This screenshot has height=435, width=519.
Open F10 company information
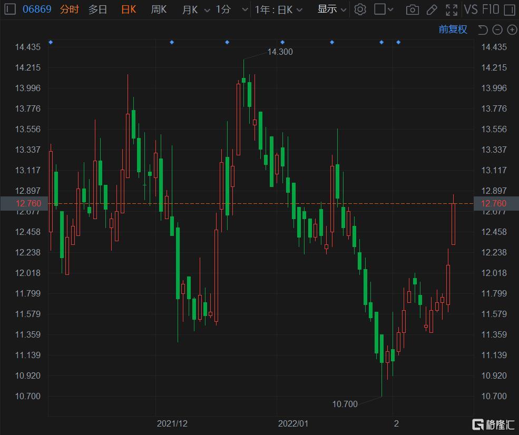point(489,9)
